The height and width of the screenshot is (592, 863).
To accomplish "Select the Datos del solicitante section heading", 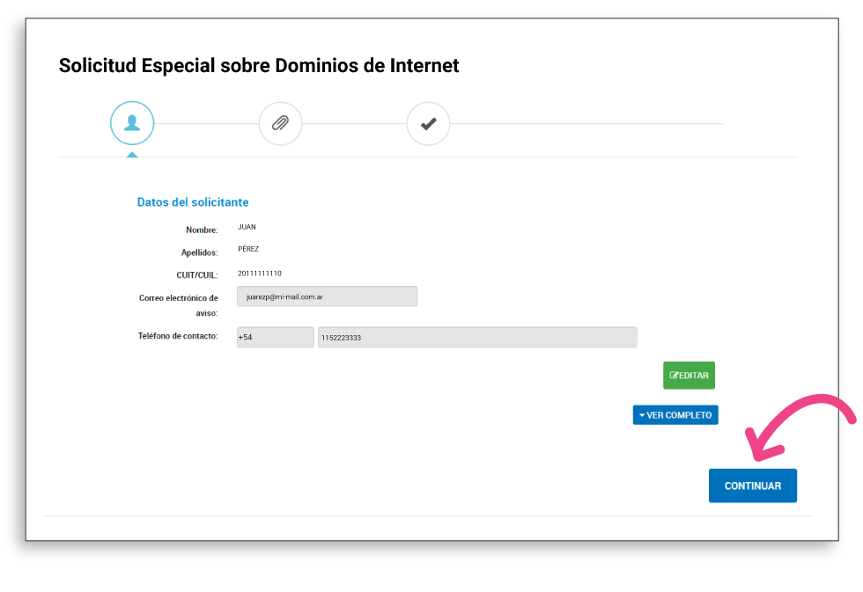I will point(193,201).
